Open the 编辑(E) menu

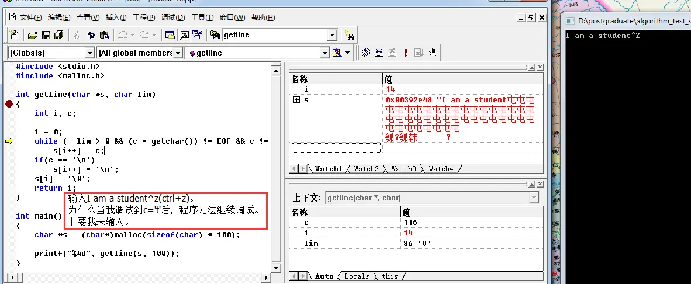point(59,17)
